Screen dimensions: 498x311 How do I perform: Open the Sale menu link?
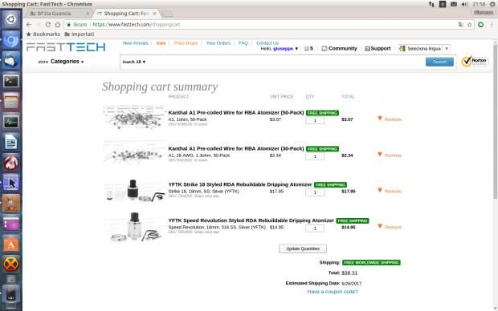pos(161,42)
